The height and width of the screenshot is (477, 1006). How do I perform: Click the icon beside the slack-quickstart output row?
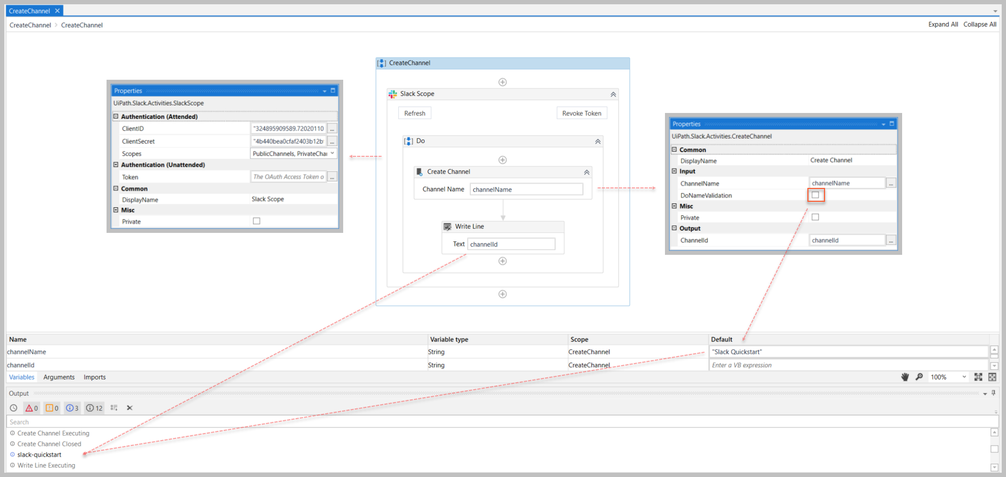(13, 455)
